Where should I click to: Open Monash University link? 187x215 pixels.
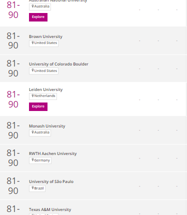click(47, 126)
